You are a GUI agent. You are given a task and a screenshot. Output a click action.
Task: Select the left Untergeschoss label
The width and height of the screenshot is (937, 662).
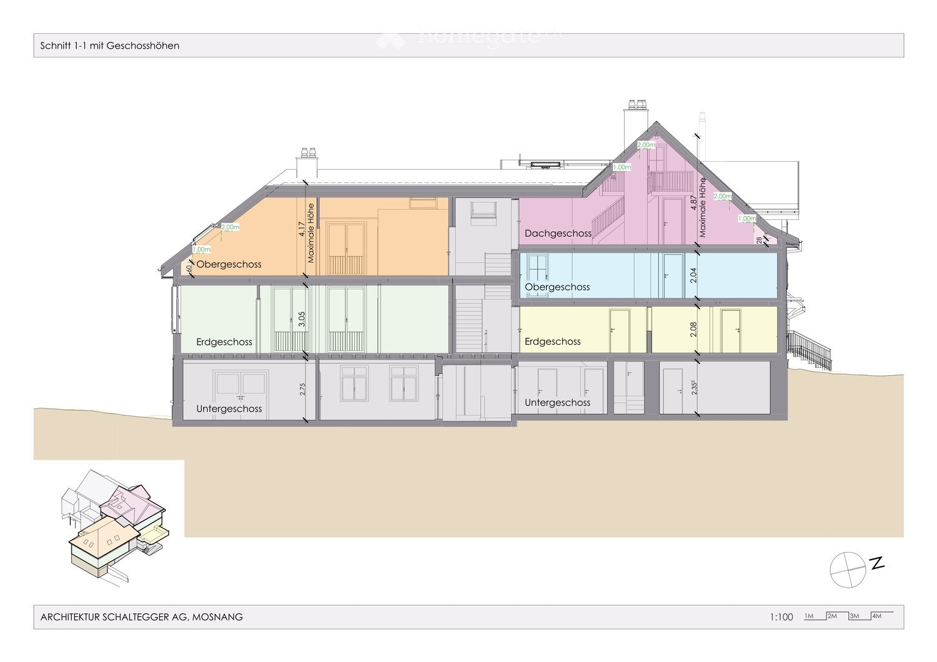pyautogui.click(x=229, y=409)
